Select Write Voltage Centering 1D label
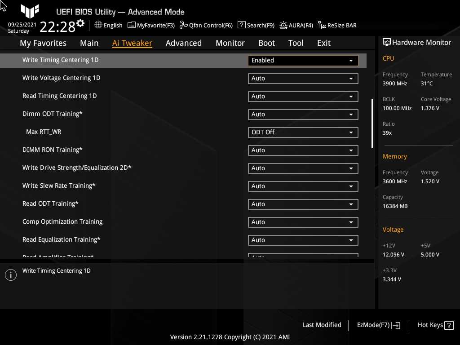 pos(61,78)
